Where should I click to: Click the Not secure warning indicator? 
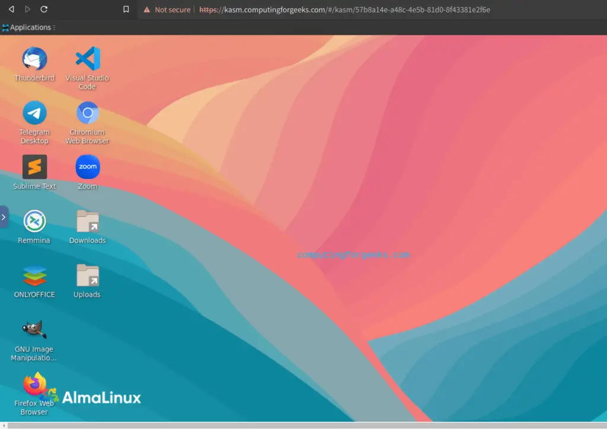[167, 9]
